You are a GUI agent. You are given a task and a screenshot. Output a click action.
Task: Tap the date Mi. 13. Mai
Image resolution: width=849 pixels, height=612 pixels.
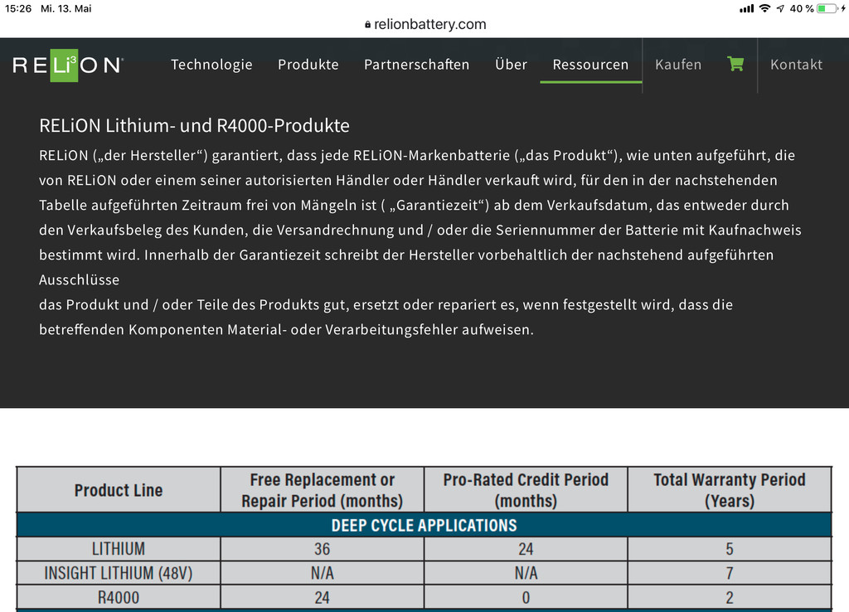(66, 8)
